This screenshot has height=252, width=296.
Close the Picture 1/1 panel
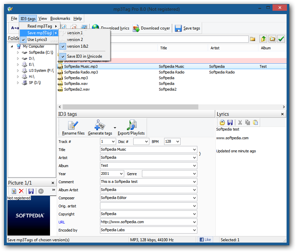click(x=53, y=183)
